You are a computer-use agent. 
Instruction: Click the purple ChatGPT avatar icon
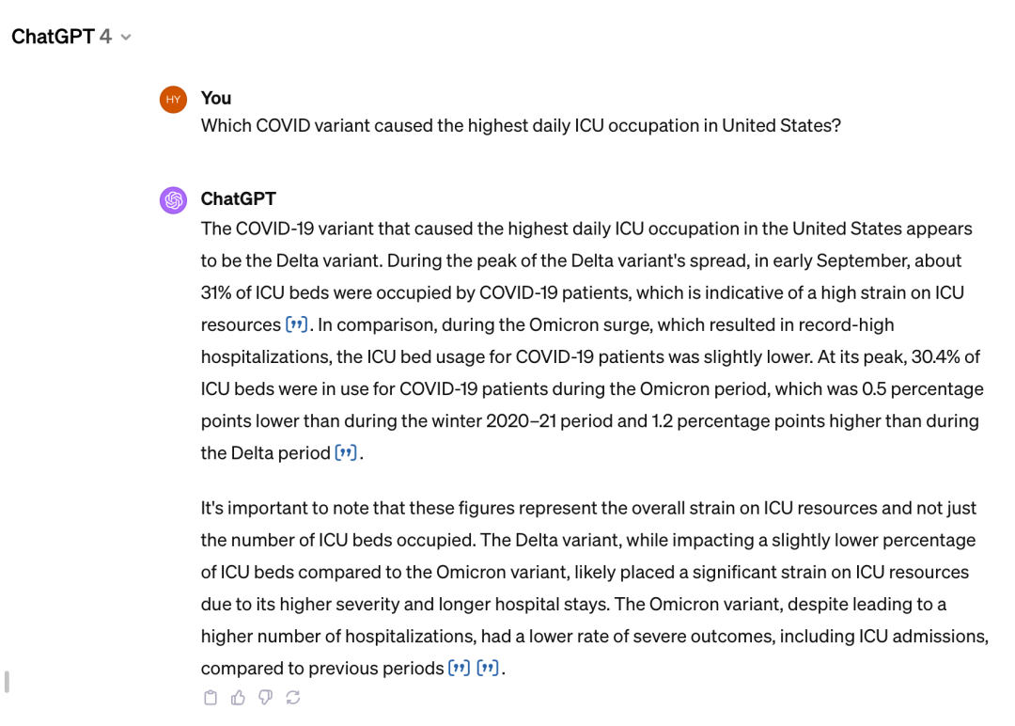coord(174,199)
